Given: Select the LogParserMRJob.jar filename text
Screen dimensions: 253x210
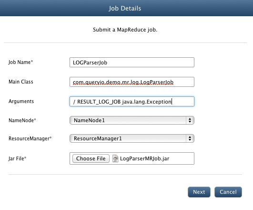Looking at the screenshot, I should click(x=144, y=158).
